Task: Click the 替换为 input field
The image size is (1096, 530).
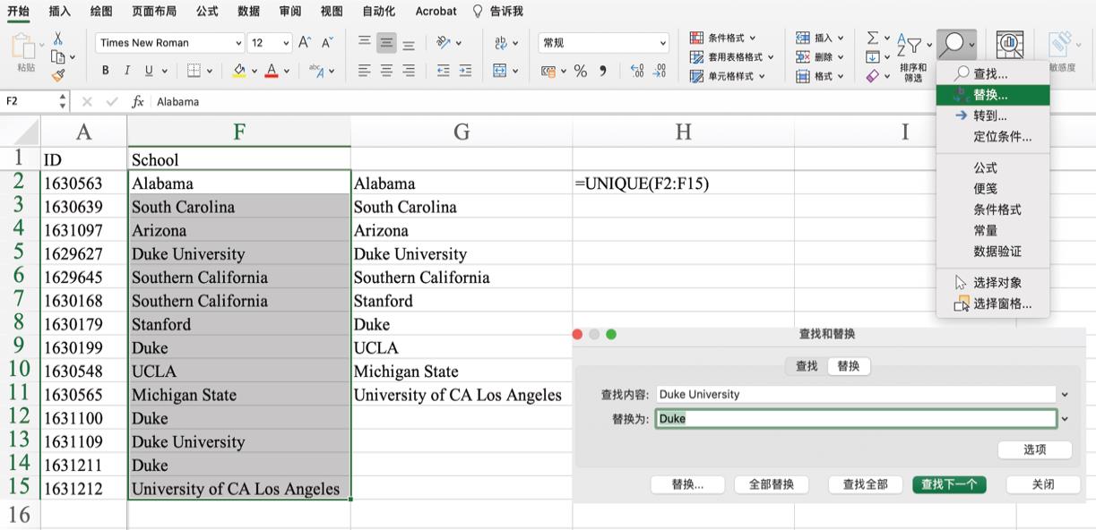Action: point(856,419)
